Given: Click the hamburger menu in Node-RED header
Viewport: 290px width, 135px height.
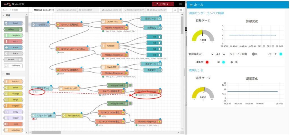Looking at the screenshot, I should [x=181, y=4].
